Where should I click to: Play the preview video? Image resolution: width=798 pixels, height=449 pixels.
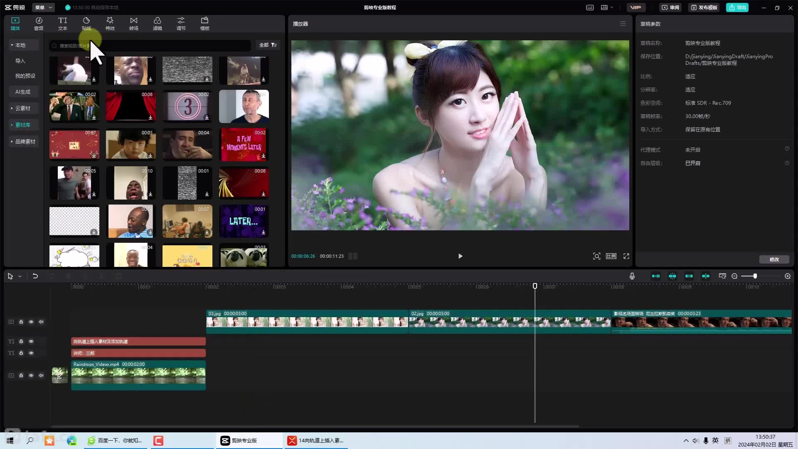460,256
